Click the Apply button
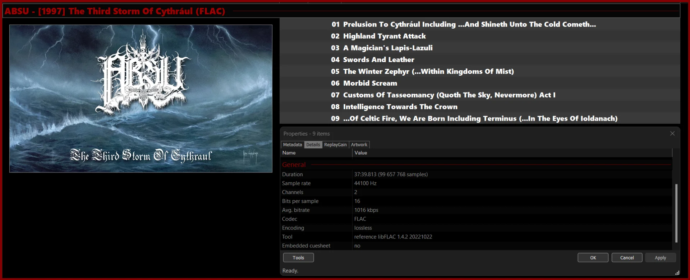Viewport: 690px width, 280px height. [x=661, y=257]
